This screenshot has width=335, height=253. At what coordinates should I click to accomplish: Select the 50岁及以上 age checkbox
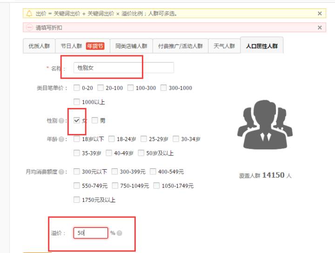[141, 153]
